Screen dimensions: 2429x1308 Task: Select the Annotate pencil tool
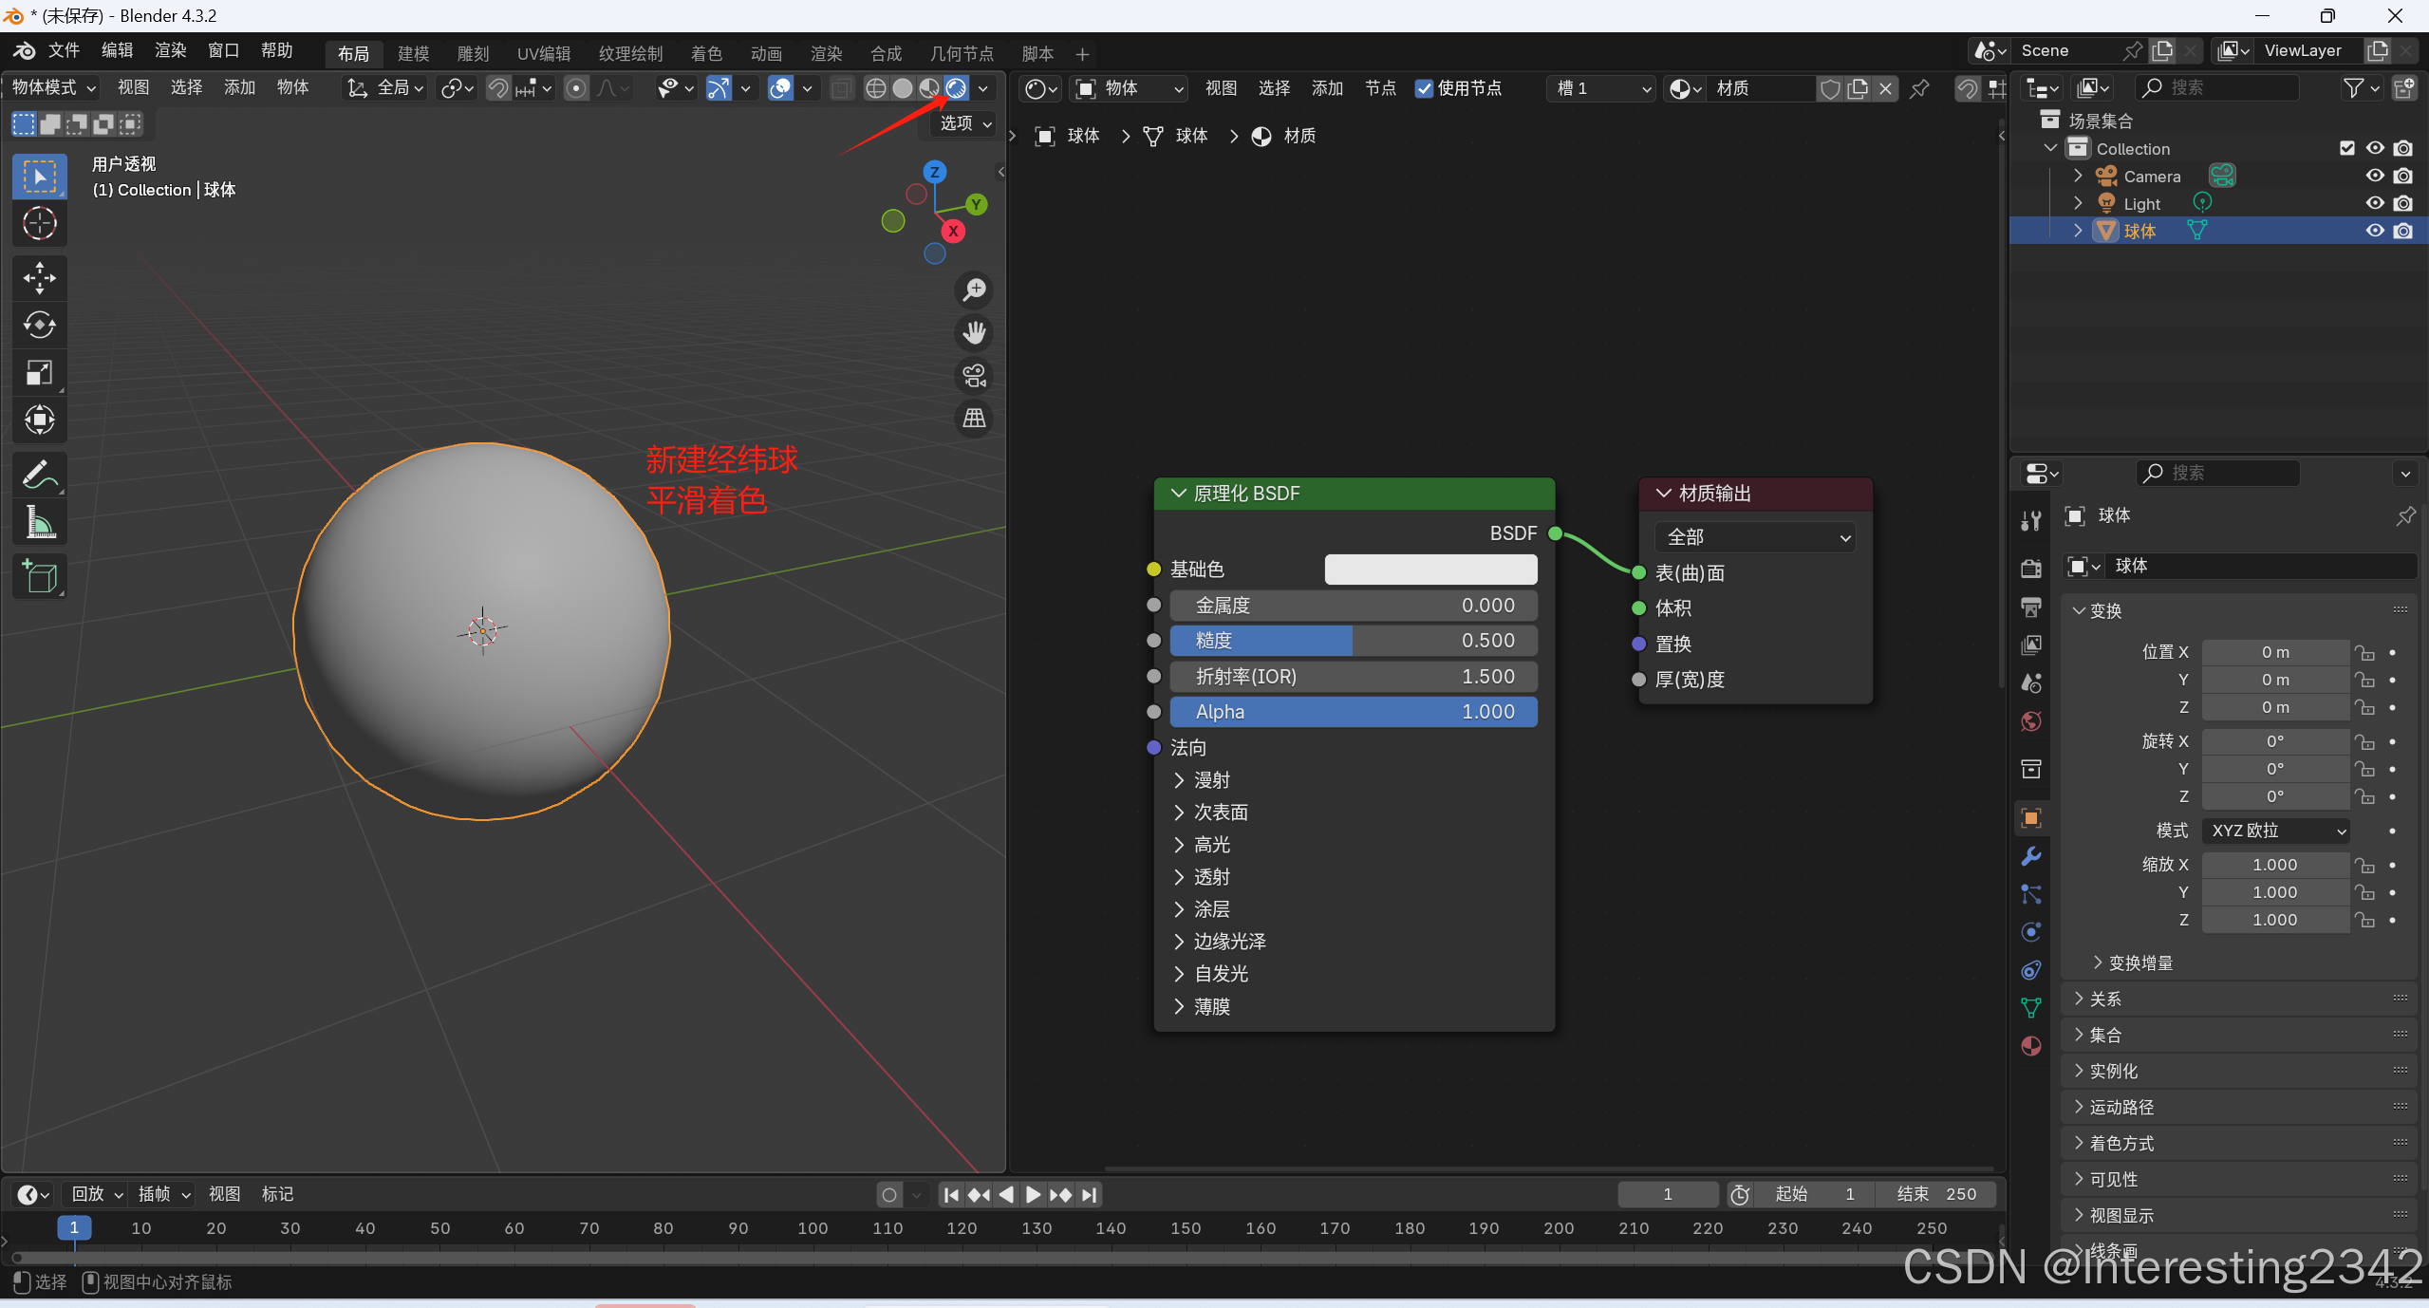pos(39,474)
